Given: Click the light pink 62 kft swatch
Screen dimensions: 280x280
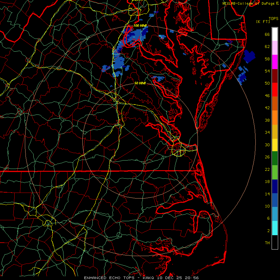Looking at the screenshot, I should click(275, 48).
